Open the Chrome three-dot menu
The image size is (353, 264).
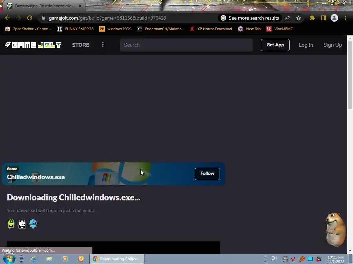[345, 18]
